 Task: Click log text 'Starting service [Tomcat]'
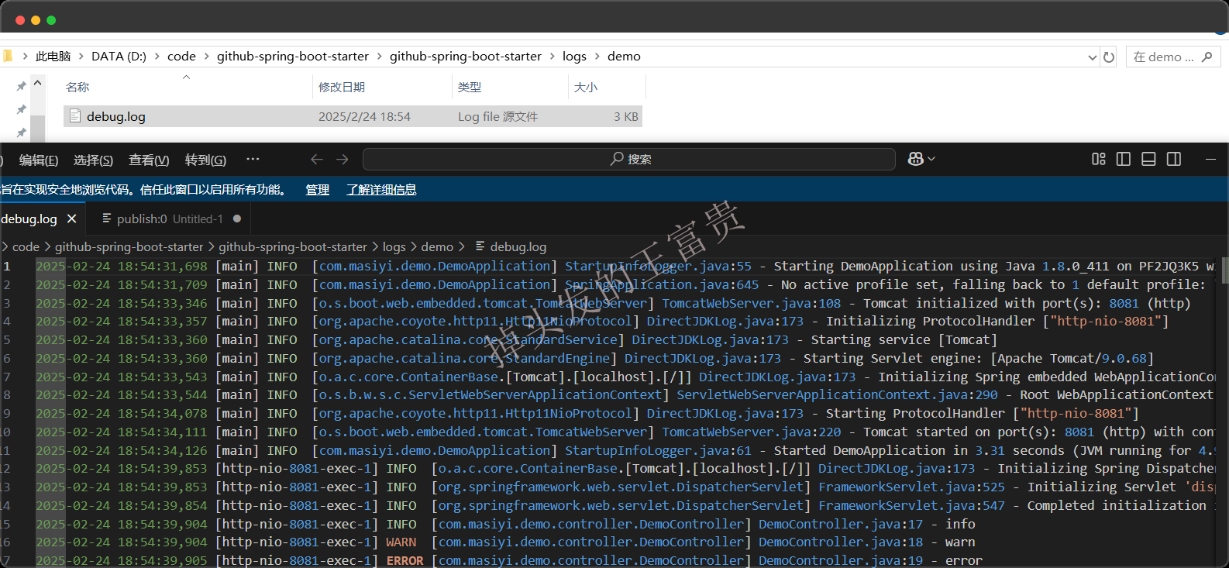click(904, 340)
